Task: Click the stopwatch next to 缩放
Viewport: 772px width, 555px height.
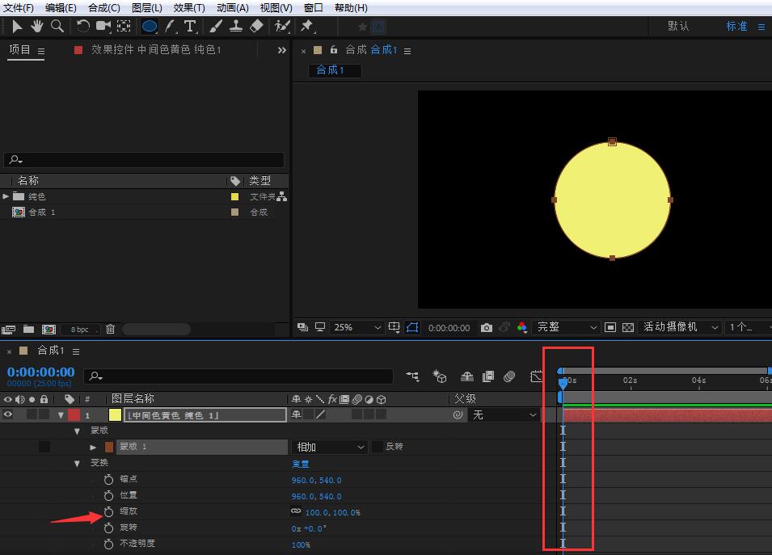Action: (108, 512)
